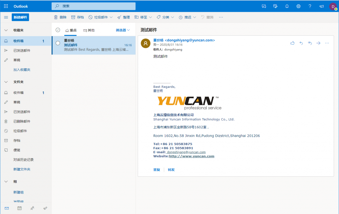Image resolution: width=339 pixels, height=214 pixels.
Task: Click the My Day calendar-check icon
Action: pos(275,6)
